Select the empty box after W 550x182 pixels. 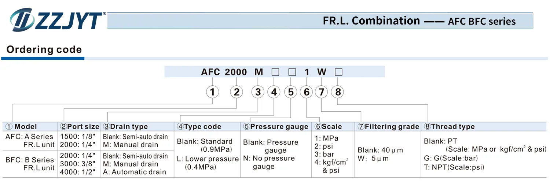point(338,72)
